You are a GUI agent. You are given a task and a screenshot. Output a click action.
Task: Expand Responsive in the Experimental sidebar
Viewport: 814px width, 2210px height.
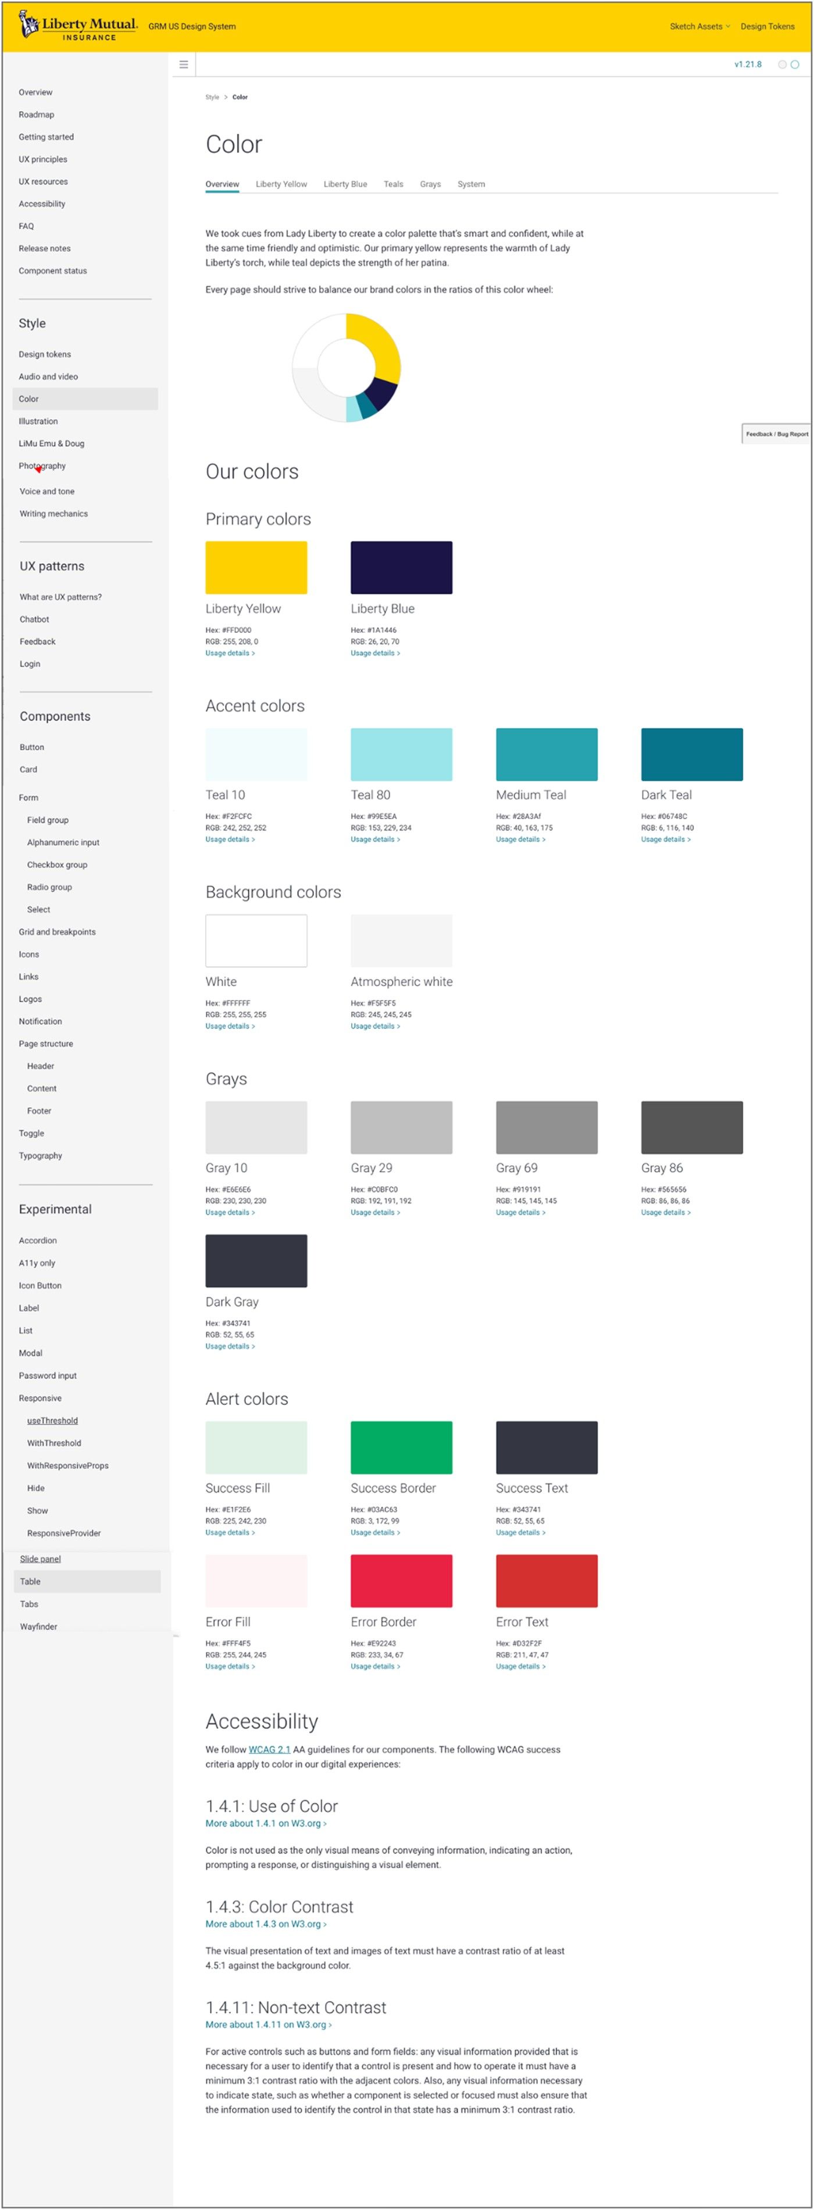[x=40, y=1398]
